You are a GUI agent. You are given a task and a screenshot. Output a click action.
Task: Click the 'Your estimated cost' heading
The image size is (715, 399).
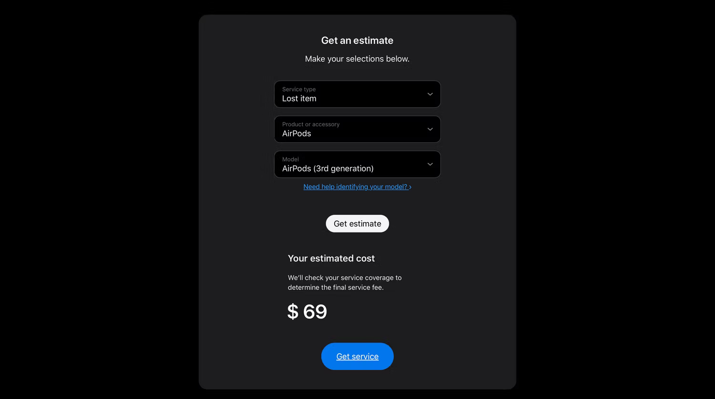coord(331,258)
